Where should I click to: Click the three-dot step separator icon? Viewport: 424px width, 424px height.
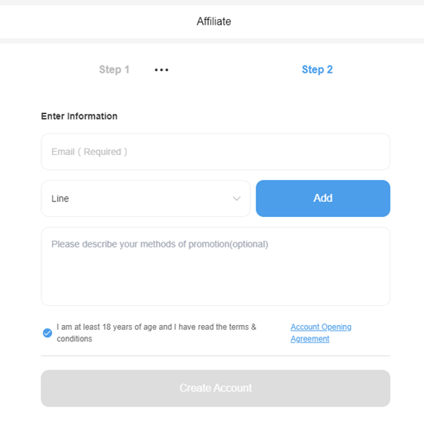[x=162, y=70]
